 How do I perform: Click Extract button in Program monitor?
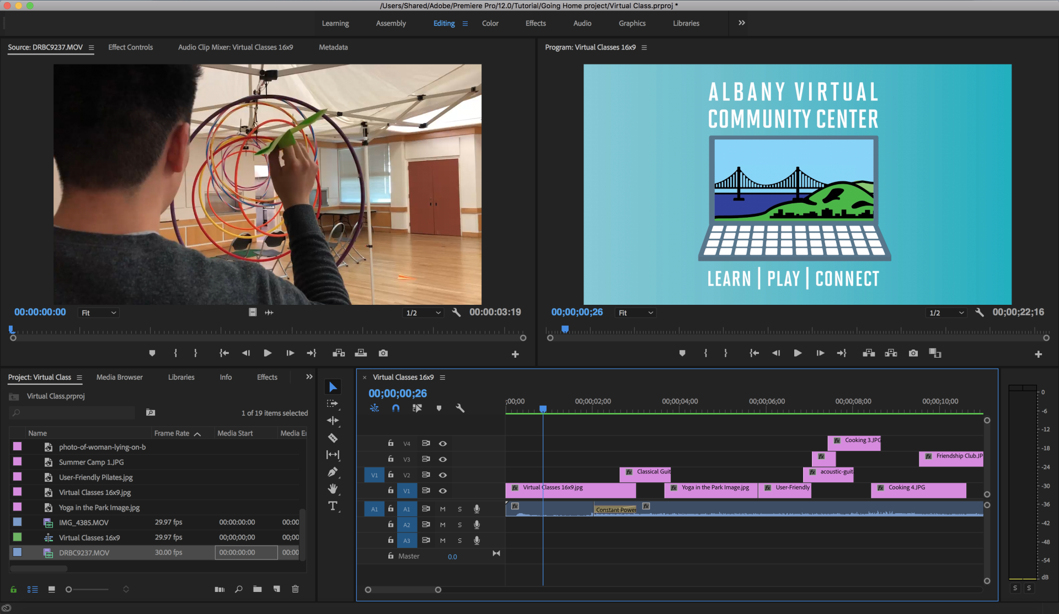(x=891, y=353)
